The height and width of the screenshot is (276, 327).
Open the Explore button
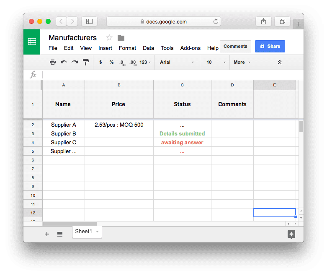(291, 234)
